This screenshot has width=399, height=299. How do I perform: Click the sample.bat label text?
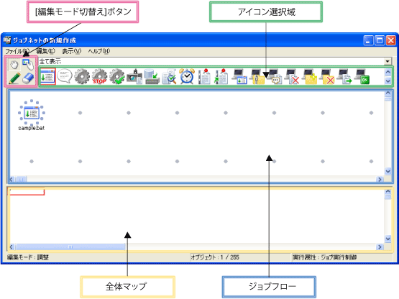32,128
